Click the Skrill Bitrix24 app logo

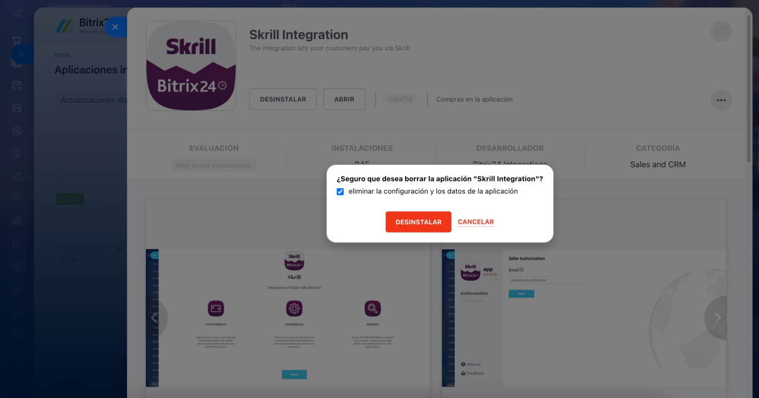(x=191, y=66)
